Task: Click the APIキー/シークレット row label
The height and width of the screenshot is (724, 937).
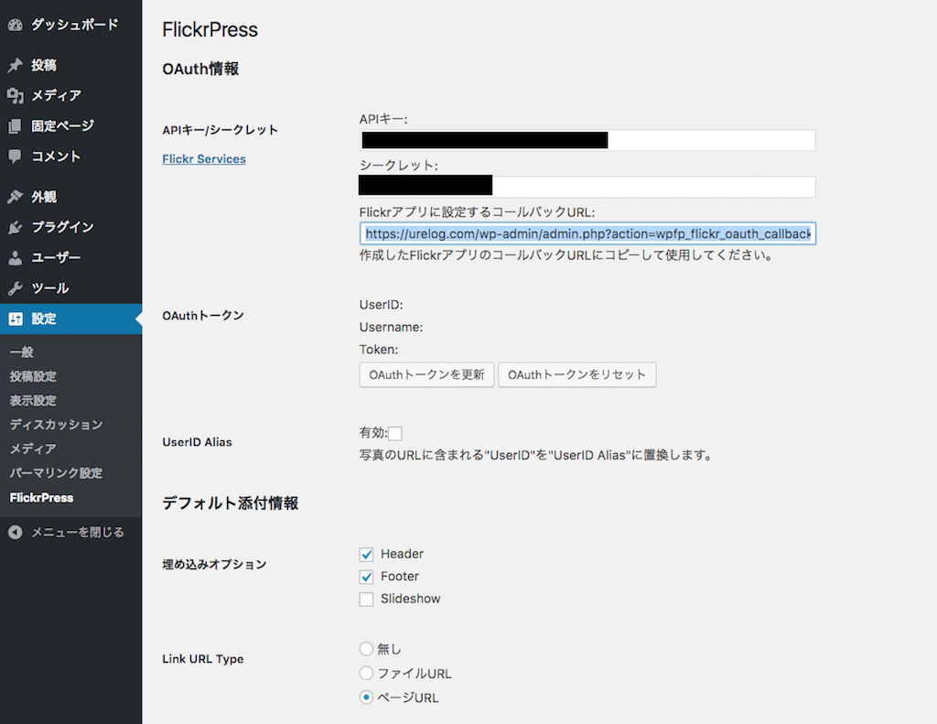Action: pos(220,130)
